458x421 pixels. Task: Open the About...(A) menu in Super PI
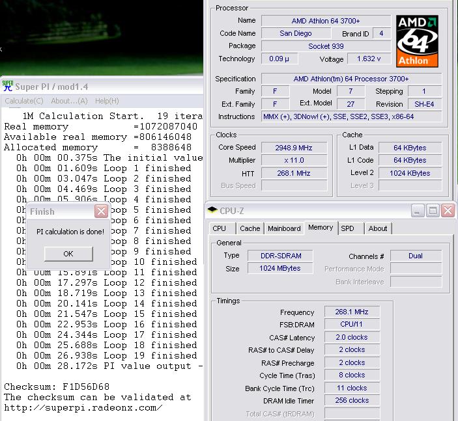coord(69,101)
